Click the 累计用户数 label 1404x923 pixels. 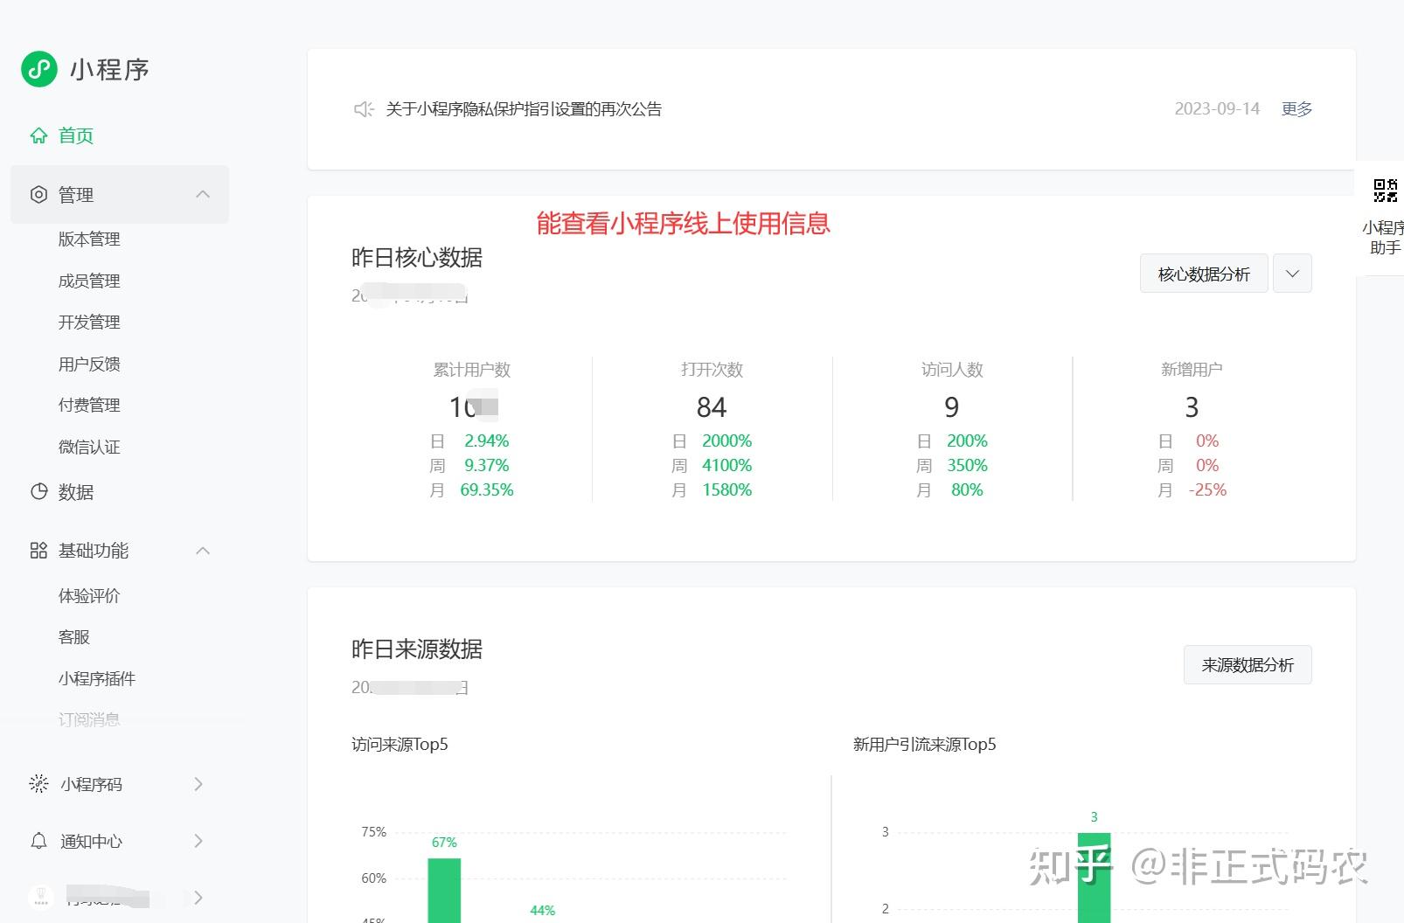pos(472,370)
